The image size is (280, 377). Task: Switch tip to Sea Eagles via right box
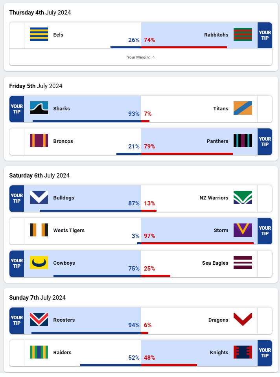[x=265, y=264]
